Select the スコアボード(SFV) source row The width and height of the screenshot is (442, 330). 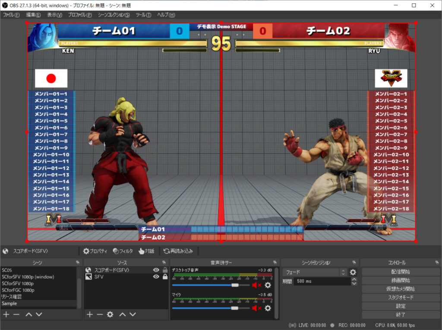pos(126,270)
